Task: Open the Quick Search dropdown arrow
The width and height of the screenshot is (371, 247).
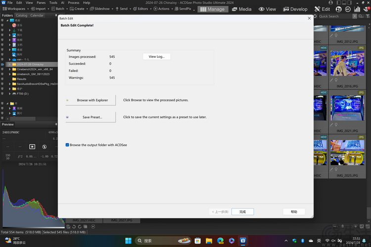Action: 355,16
